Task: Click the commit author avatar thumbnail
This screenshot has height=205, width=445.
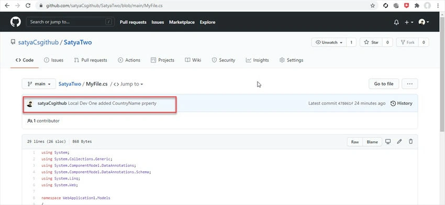Action: pos(30,103)
